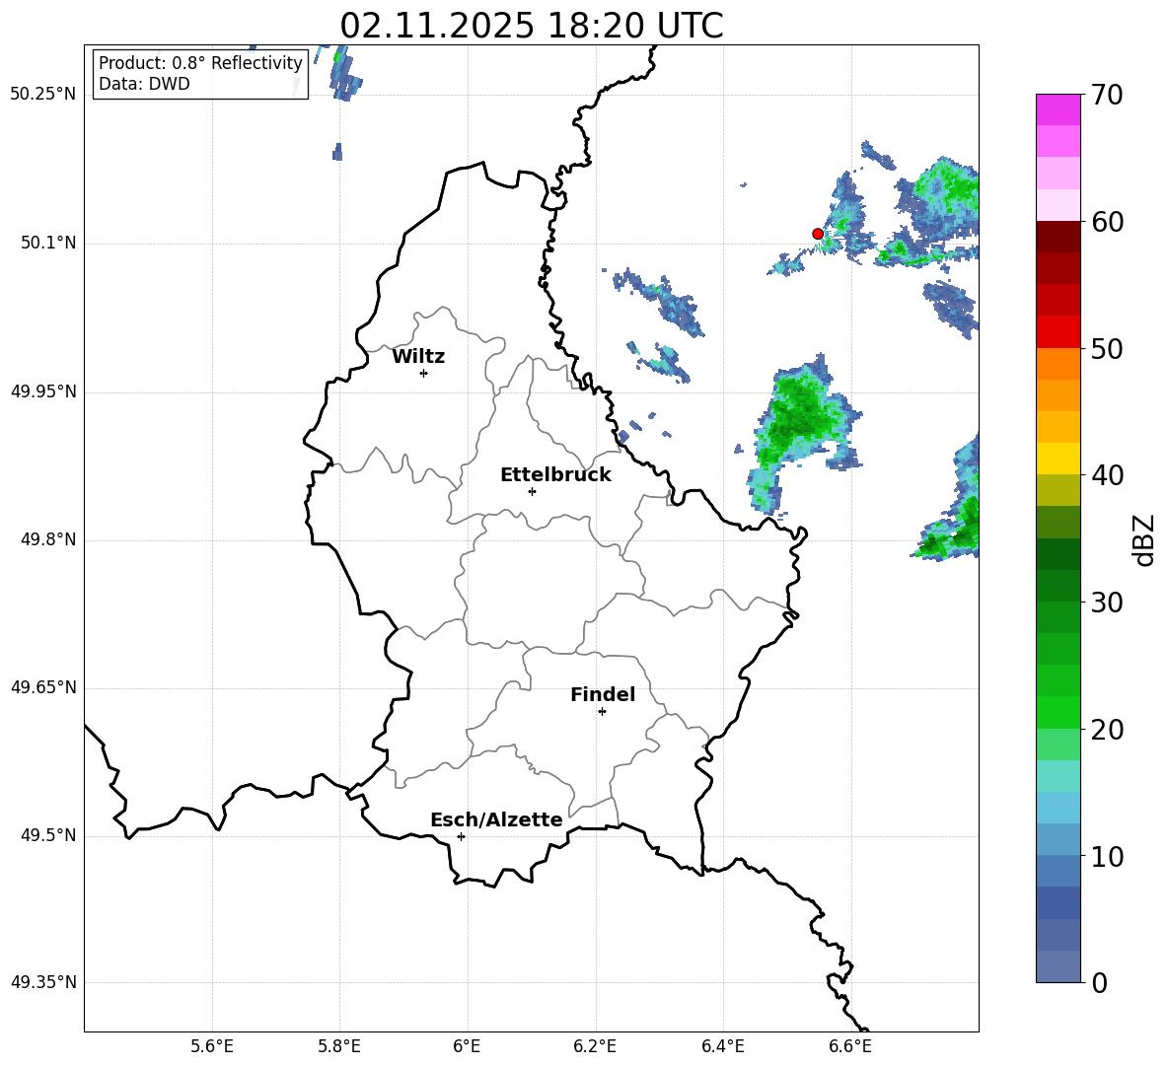Click the slate band just above 0
The height and width of the screenshot is (1066, 1168).
click(1058, 967)
